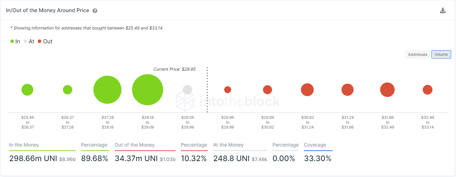Click the $31.86 to $32.49 red bubble
456x177 pixels.
(x=387, y=90)
